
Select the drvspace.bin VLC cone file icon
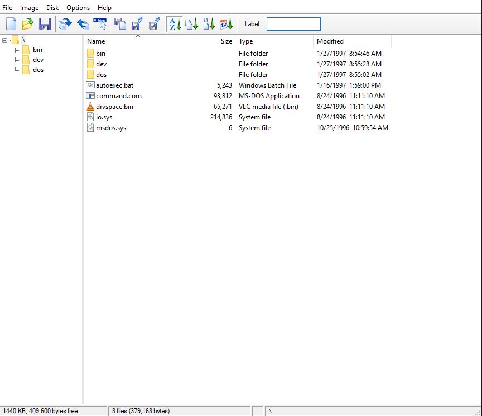click(x=90, y=107)
